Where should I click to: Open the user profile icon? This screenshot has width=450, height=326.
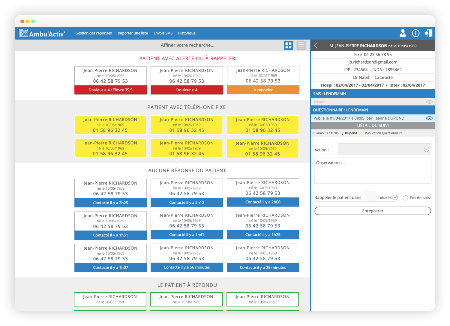403,33
